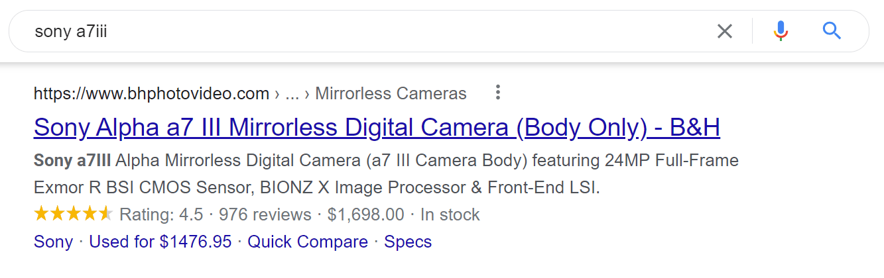
Task: Open the Sony sitelink
Action: click(x=53, y=242)
